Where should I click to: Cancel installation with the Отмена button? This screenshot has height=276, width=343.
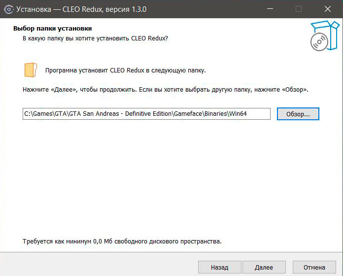coord(314,267)
